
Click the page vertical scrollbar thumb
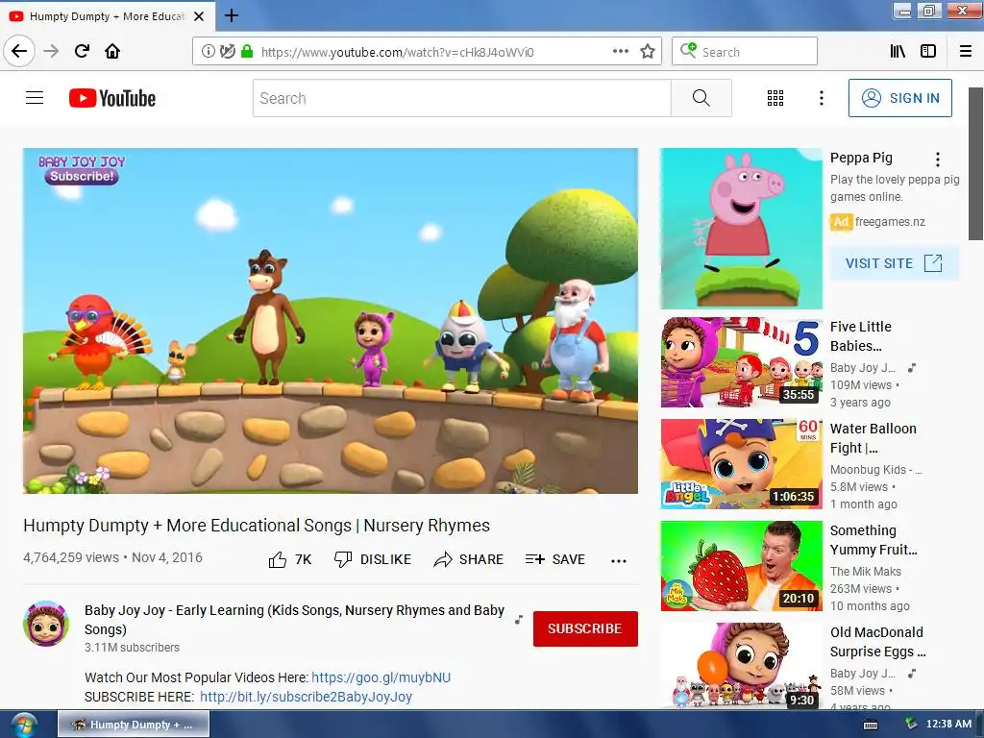click(x=976, y=163)
